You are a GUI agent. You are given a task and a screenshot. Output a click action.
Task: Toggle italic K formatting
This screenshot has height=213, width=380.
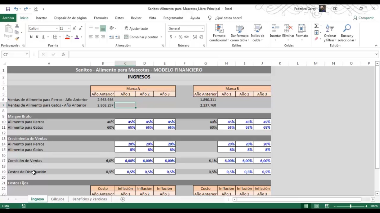tap(37, 37)
